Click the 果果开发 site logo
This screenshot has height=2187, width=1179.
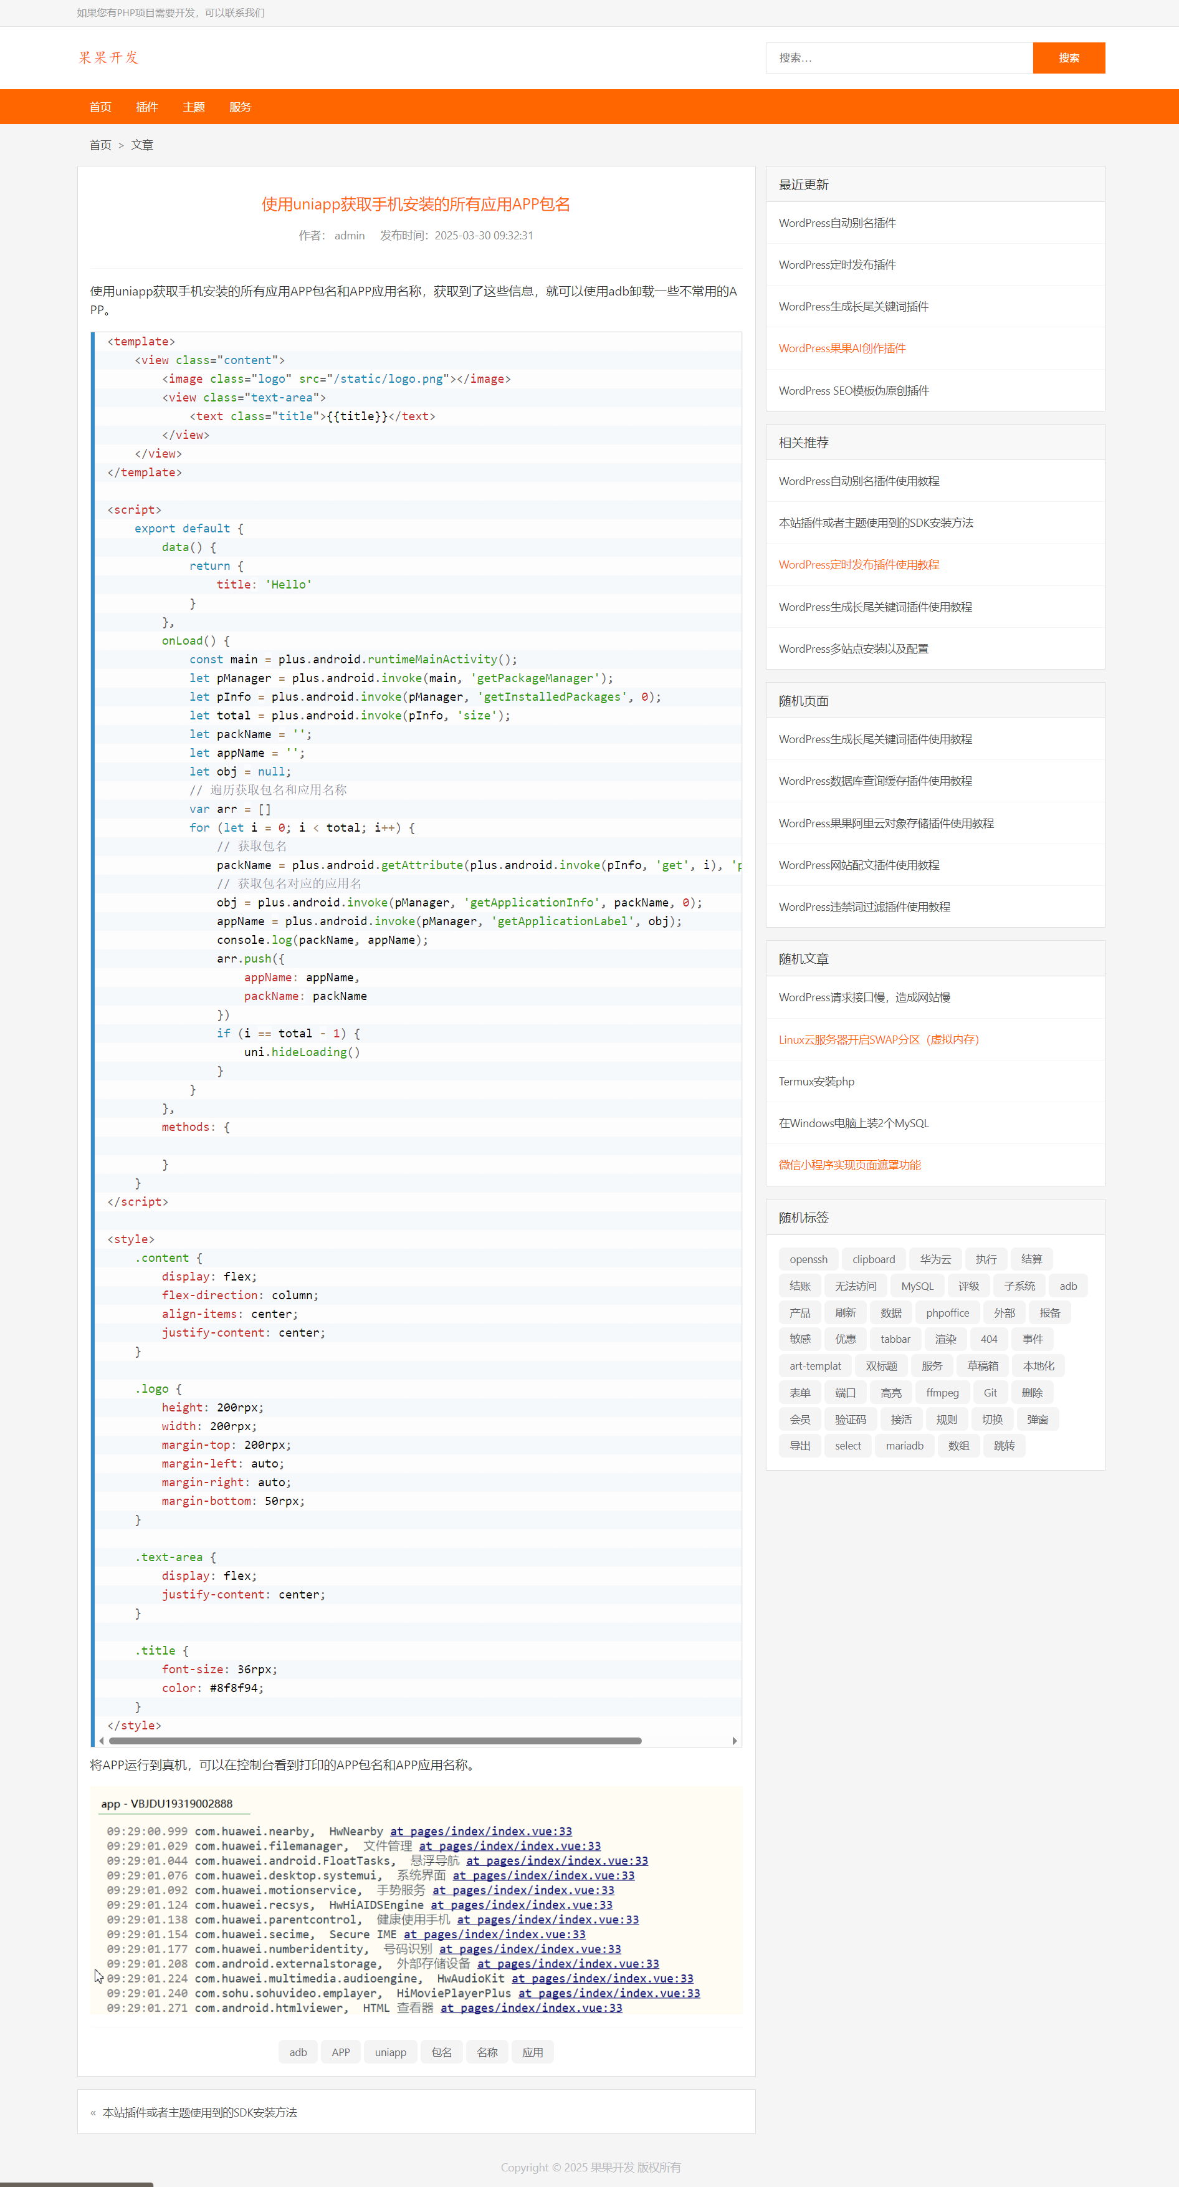pyautogui.click(x=108, y=58)
